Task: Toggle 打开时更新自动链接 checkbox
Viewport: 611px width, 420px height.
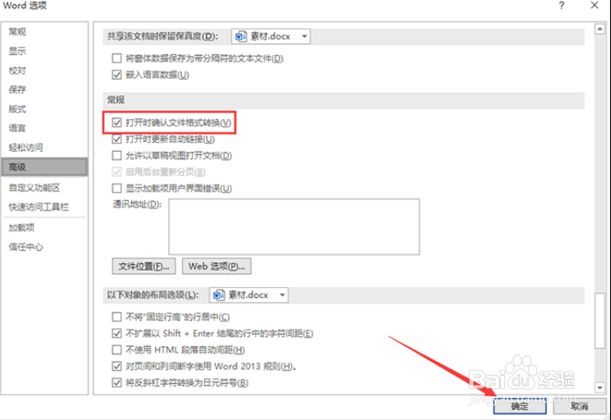Action: coord(116,139)
